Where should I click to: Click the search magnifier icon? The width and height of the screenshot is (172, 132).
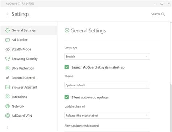163,14
